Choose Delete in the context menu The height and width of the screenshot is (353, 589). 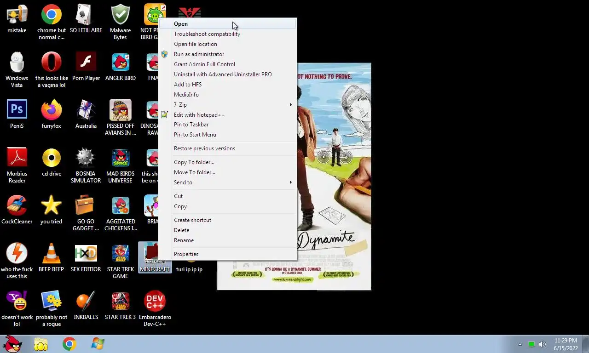227,230
